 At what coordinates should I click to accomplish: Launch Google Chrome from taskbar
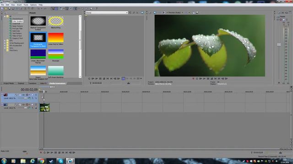(42, 161)
